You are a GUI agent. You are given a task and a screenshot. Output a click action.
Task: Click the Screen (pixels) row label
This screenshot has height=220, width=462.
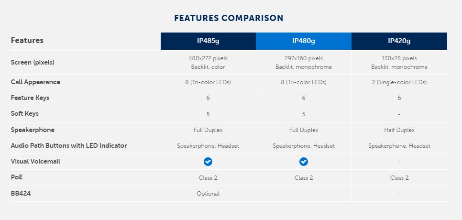coord(33,63)
